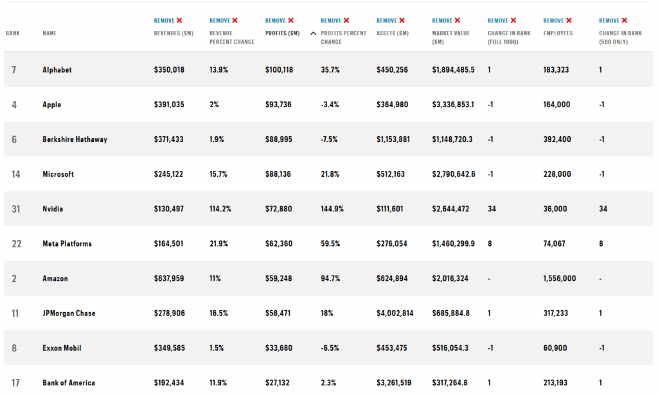The height and width of the screenshot is (397, 658).
Task: Sort table by the Name header
Action: pos(49,33)
